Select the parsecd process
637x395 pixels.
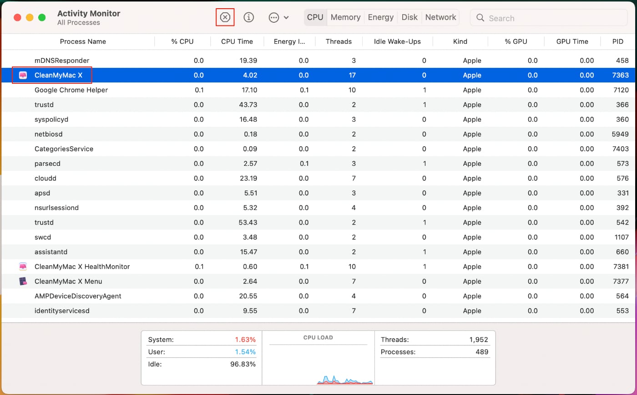coord(318,164)
